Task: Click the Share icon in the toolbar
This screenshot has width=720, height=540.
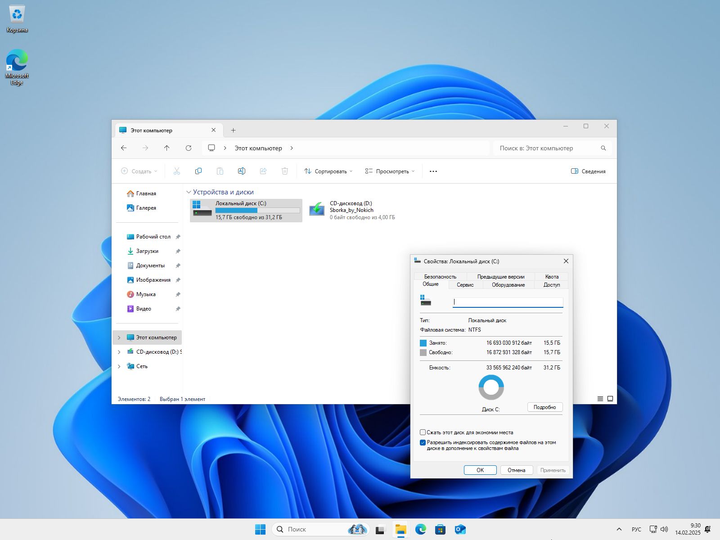Action: tap(263, 171)
